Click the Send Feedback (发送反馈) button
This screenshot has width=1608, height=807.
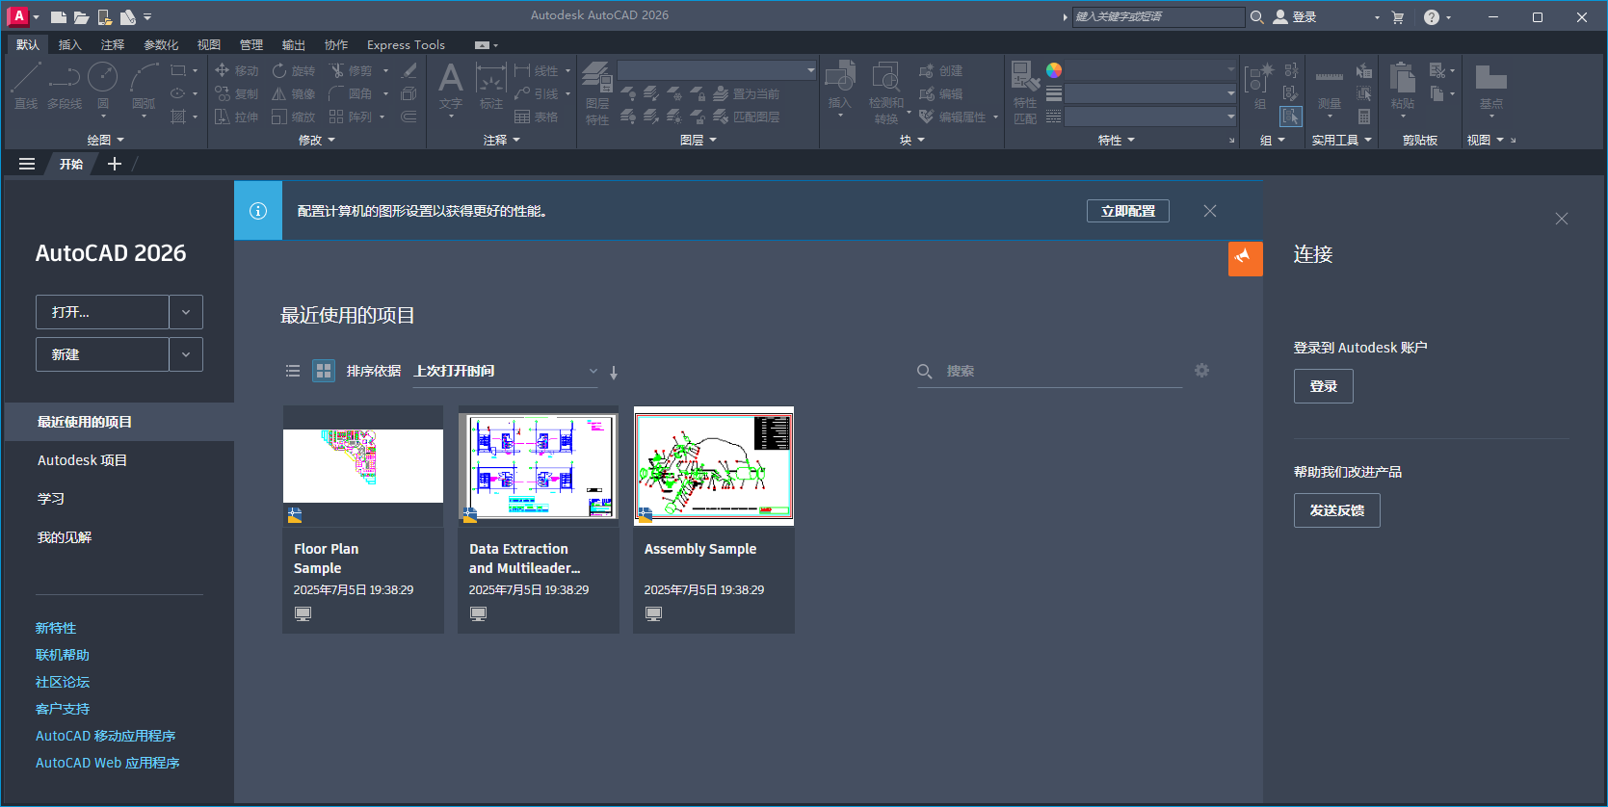click(1337, 510)
